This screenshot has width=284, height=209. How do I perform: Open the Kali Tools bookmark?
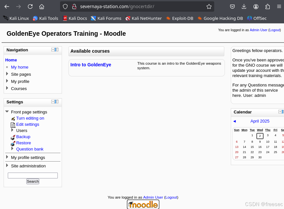click(46, 18)
